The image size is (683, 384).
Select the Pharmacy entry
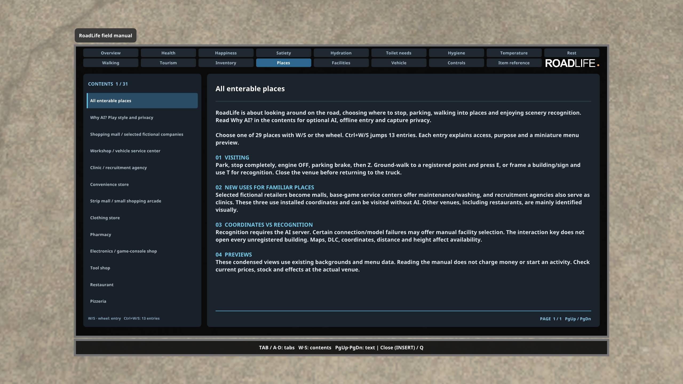142,234
